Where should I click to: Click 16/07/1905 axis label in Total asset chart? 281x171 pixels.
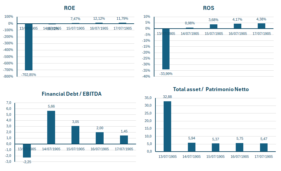click(x=240, y=157)
